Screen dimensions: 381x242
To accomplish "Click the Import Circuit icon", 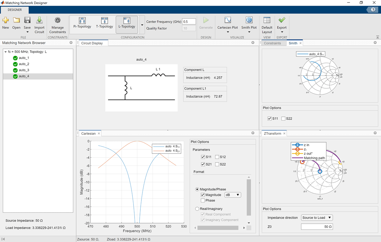I will [x=39, y=20].
